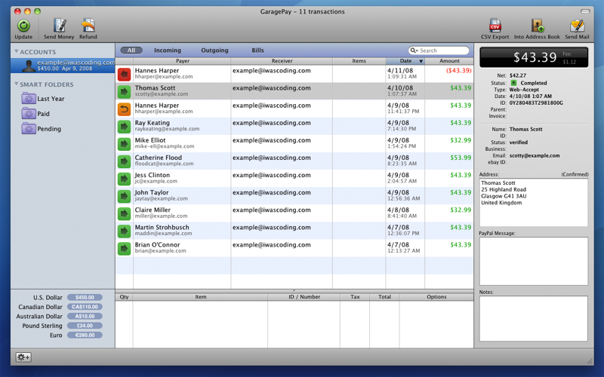Switch to the Incoming filter tab

point(167,51)
